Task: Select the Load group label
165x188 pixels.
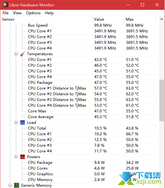Action: (x=31, y=123)
